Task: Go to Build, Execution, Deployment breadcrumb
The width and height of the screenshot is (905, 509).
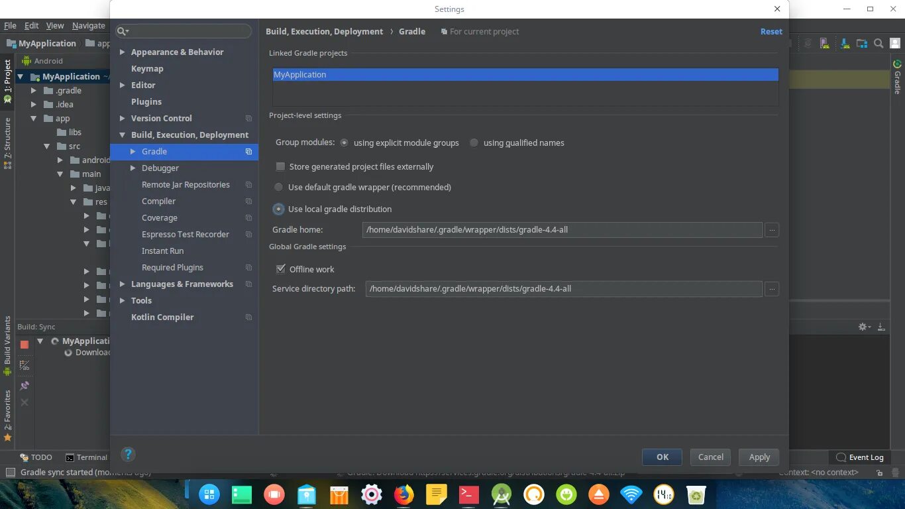Action: 324,31
